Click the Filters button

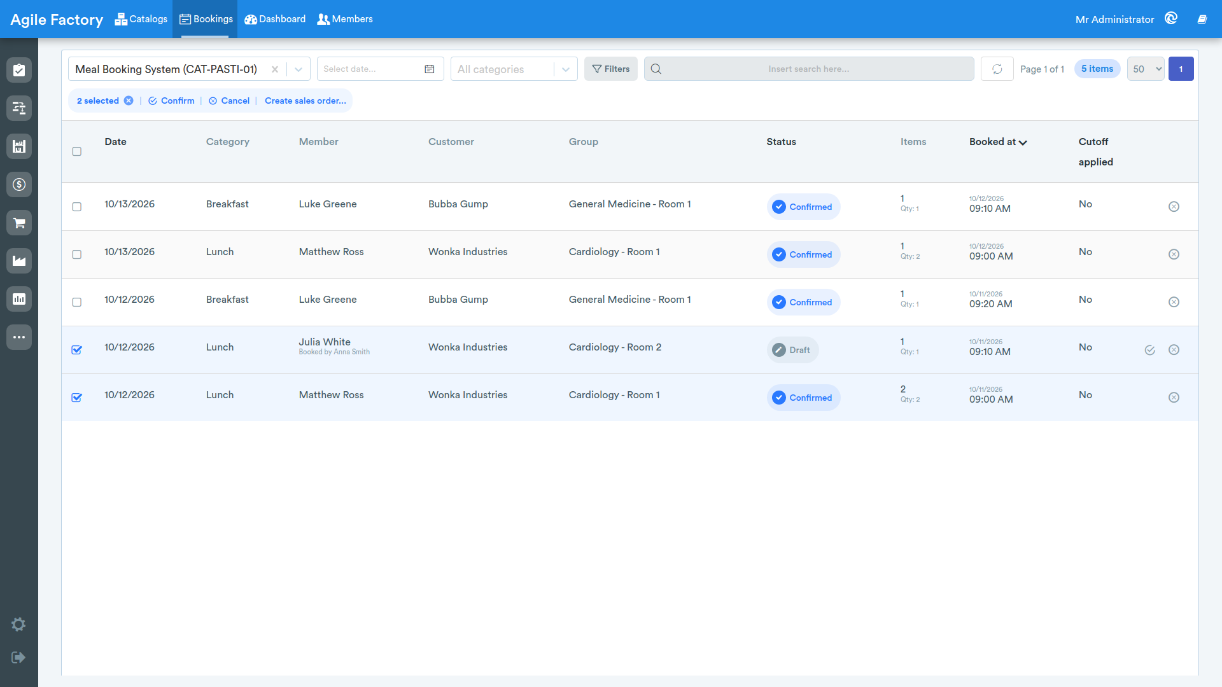[x=610, y=69]
